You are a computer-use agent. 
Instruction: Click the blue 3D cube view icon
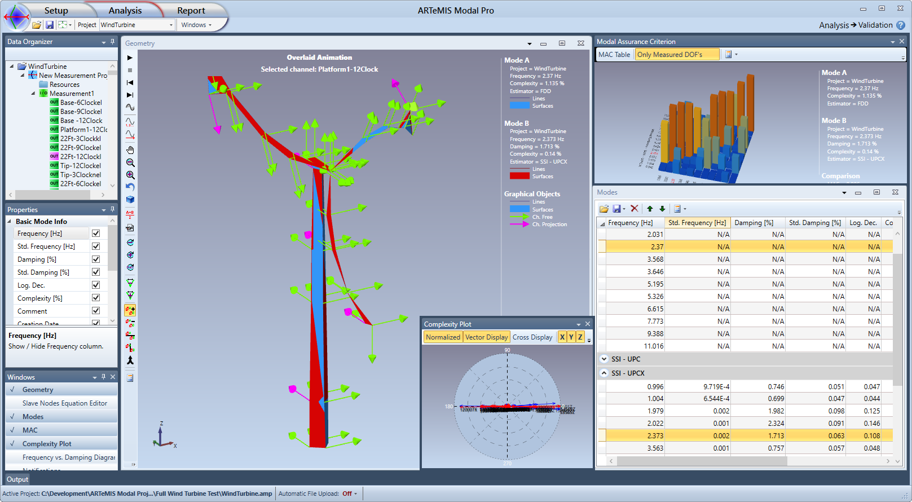click(130, 200)
